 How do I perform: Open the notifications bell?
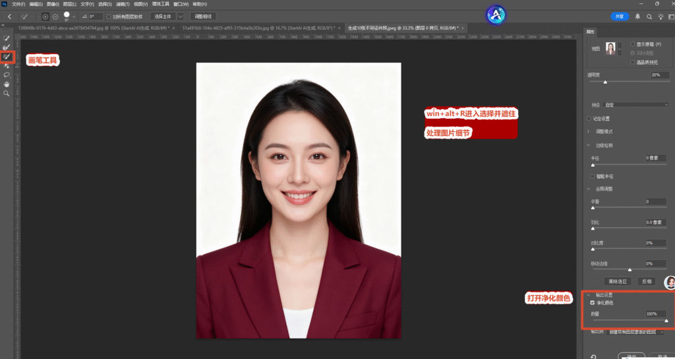(637, 16)
